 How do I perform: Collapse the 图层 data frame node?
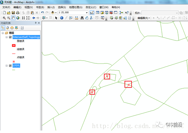pyautogui.click(x=3, y=33)
